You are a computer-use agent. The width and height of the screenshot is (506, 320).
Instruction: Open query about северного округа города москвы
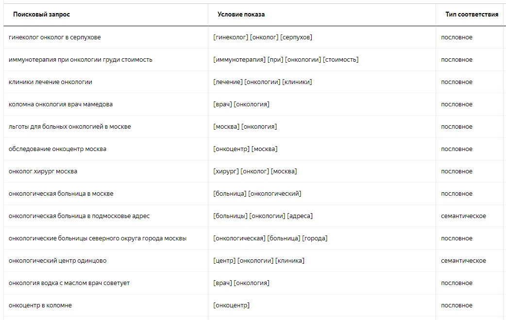[98, 238]
